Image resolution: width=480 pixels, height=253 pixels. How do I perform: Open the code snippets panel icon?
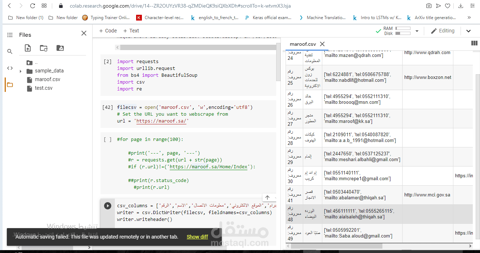(10, 68)
